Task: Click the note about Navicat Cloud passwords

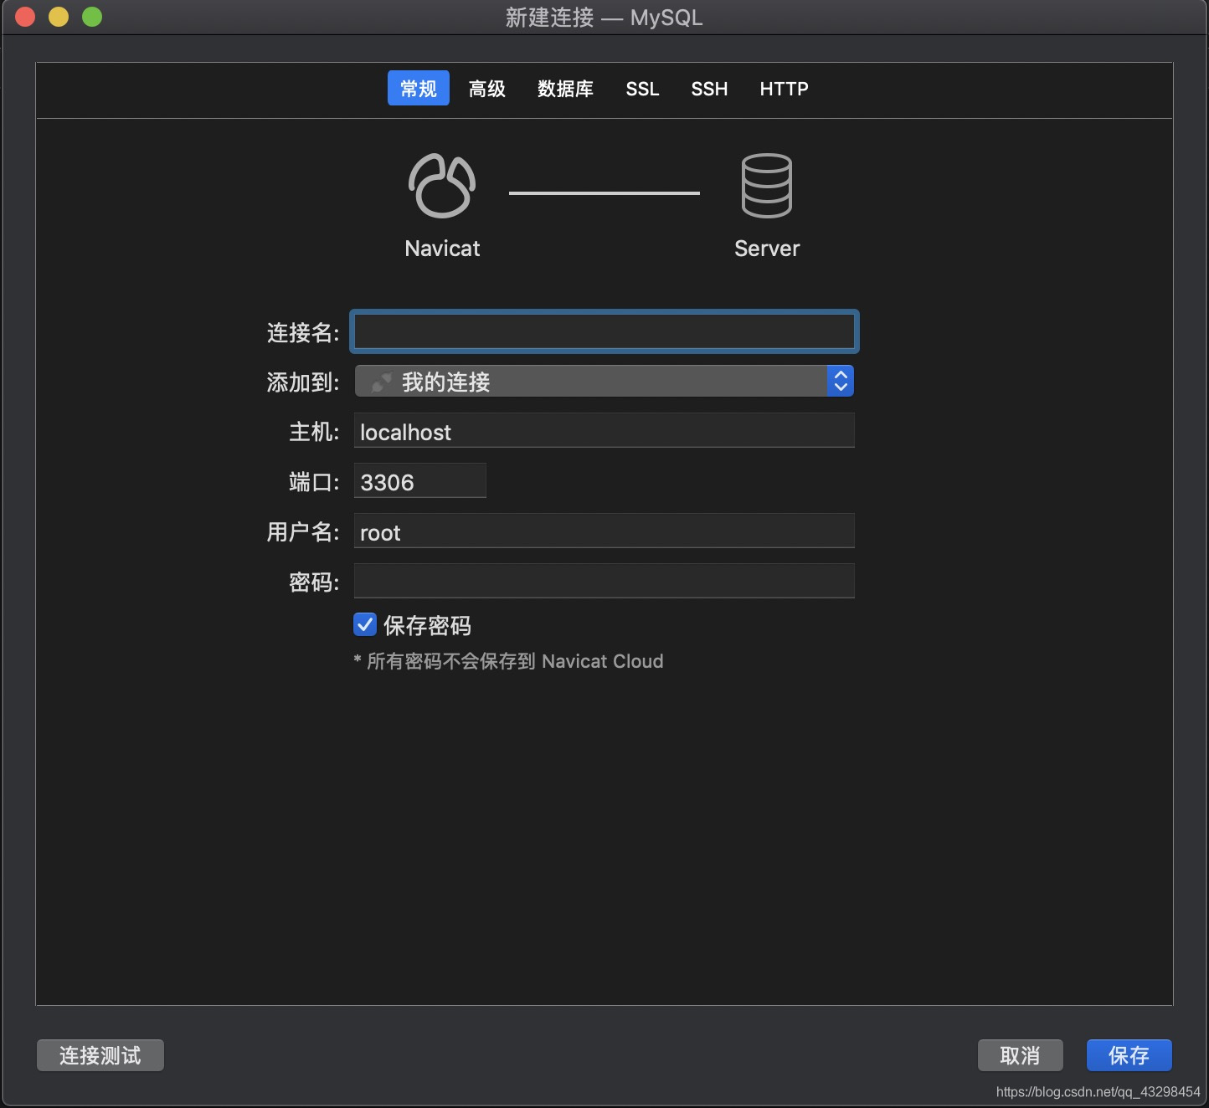Action: (x=508, y=661)
